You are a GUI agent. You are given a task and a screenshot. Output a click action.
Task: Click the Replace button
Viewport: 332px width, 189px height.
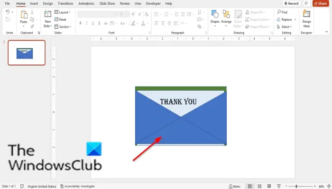[285, 19]
